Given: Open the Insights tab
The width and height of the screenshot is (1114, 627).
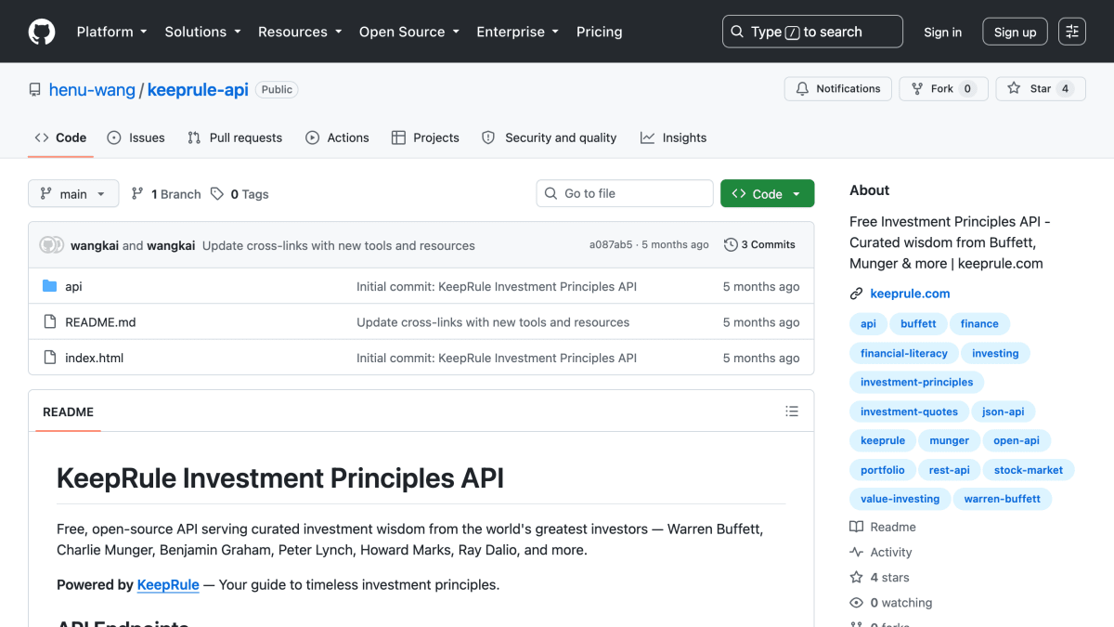Looking at the screenshot, I should (673, 137).
